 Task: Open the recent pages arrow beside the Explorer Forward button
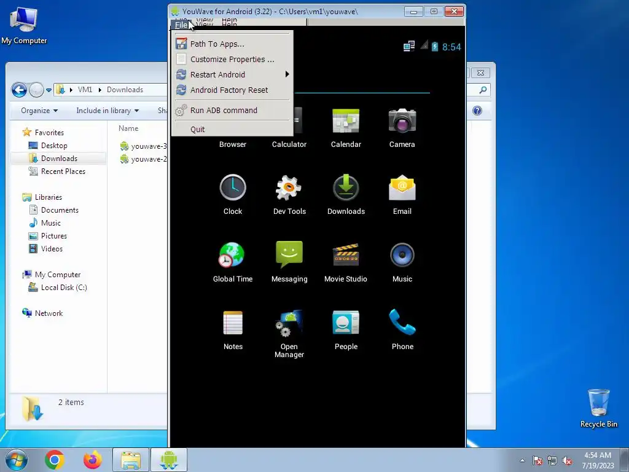(x=49, y=90)
